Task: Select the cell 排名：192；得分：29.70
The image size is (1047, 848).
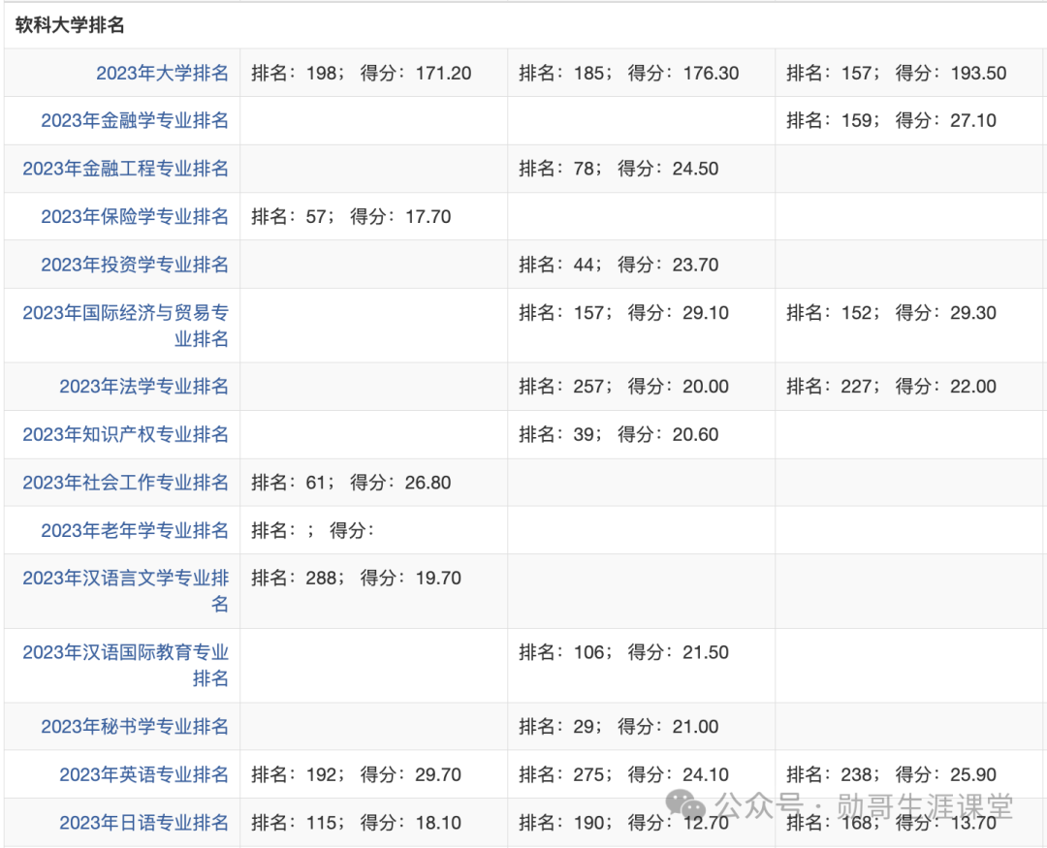Action: click(x=374, y=774)
